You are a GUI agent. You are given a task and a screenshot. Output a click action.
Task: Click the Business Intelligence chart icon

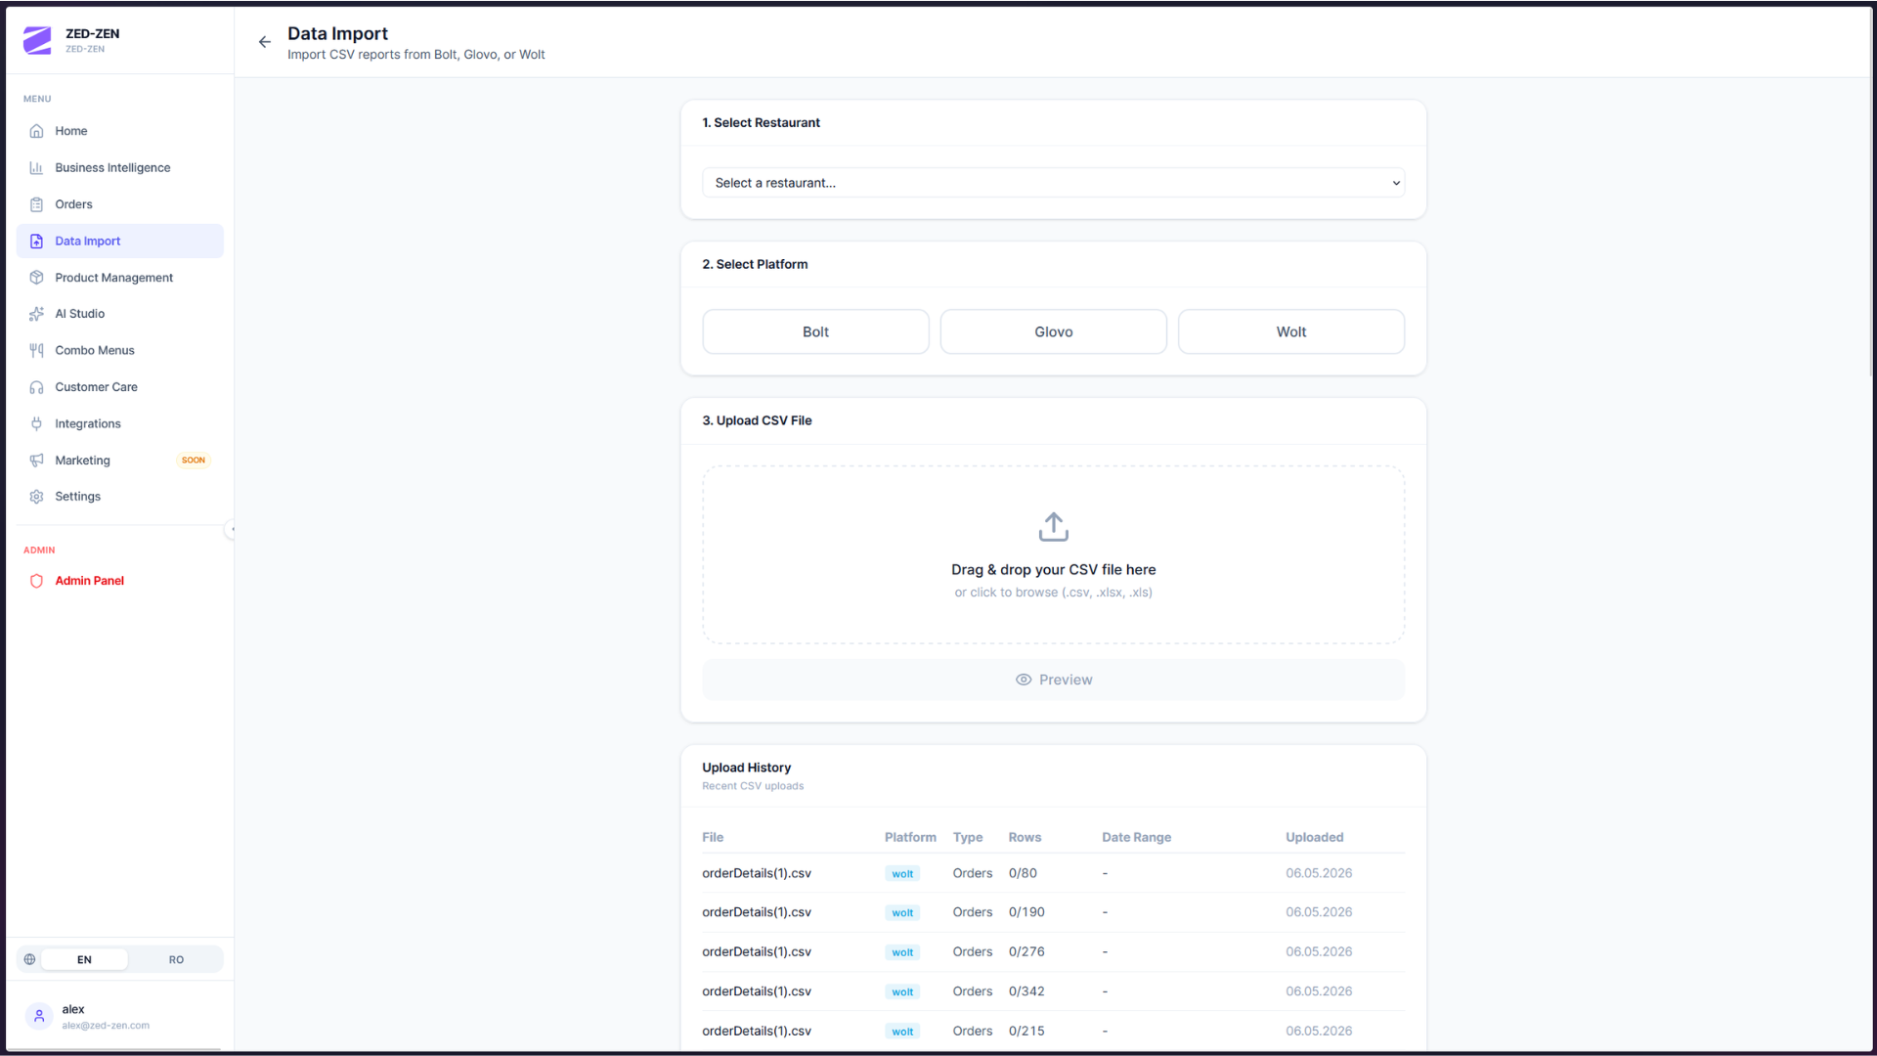(36, 168)
